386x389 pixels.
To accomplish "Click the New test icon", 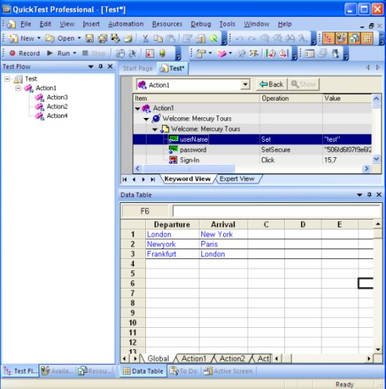I will [13, 39].
